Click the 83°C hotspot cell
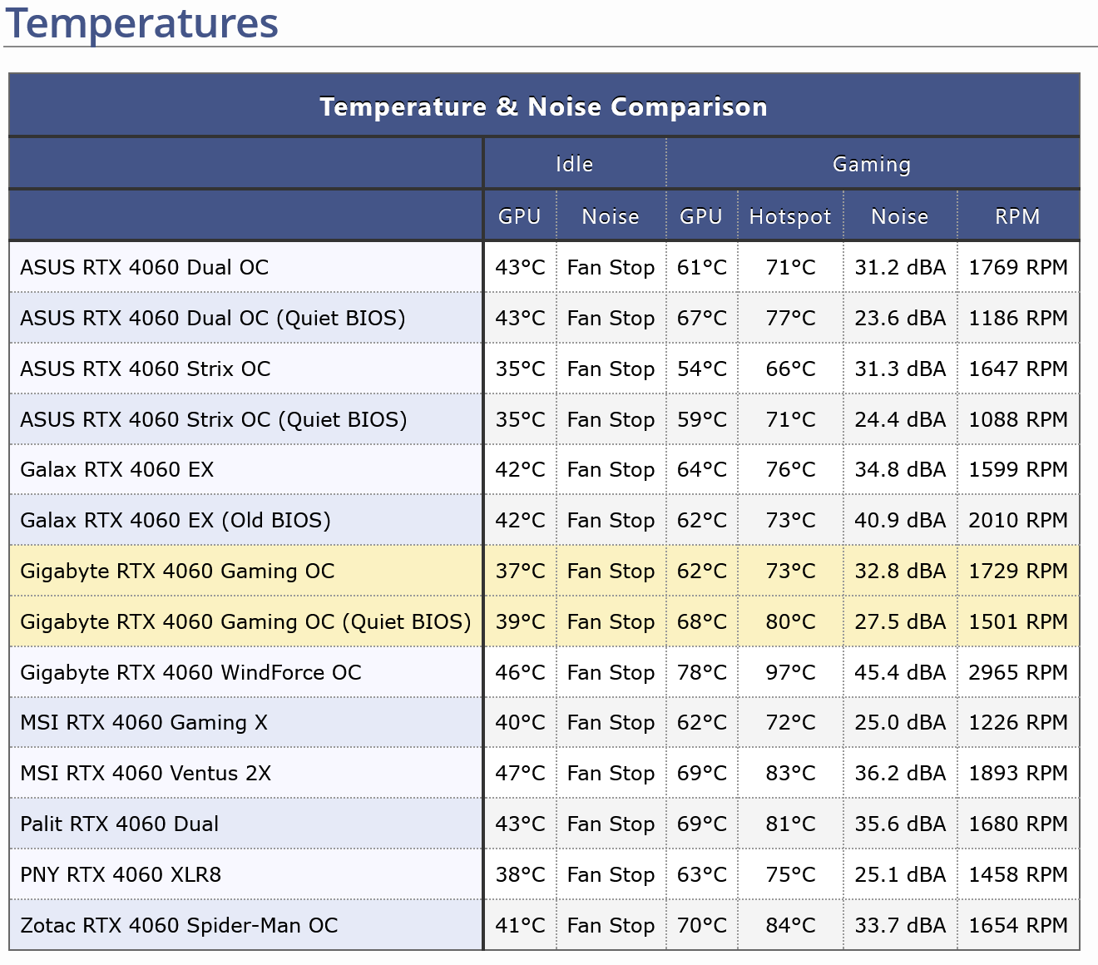This screenshot has width=1098, height=965. pos(790,773)
